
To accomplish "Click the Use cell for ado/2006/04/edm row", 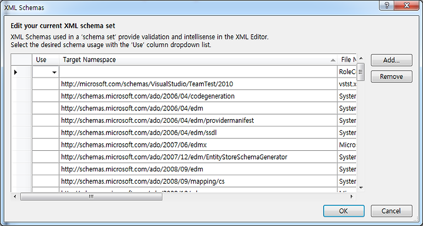I will tap(46, 109).
